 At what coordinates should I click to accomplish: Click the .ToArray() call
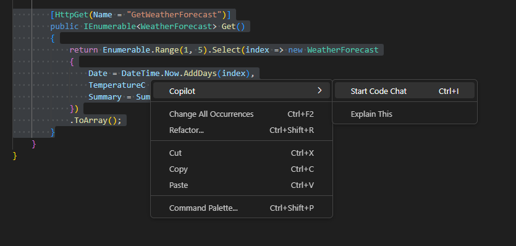click(95, 121)
